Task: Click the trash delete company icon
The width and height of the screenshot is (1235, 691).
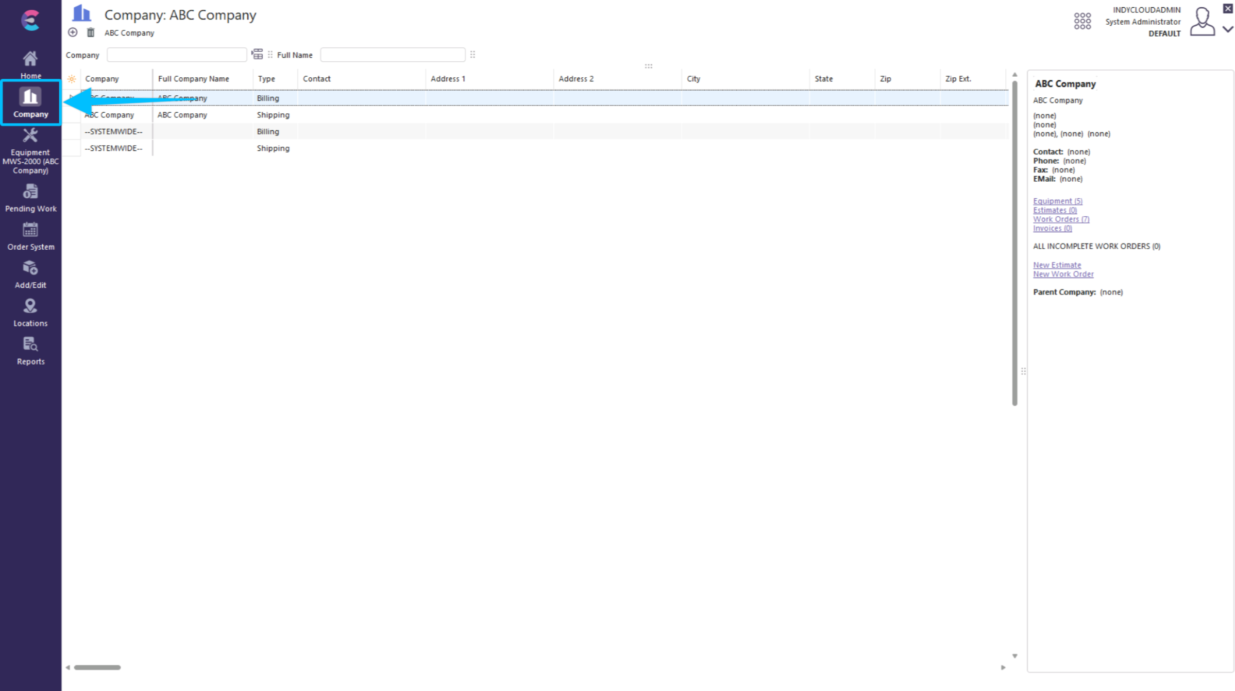Action: point(91,32)
